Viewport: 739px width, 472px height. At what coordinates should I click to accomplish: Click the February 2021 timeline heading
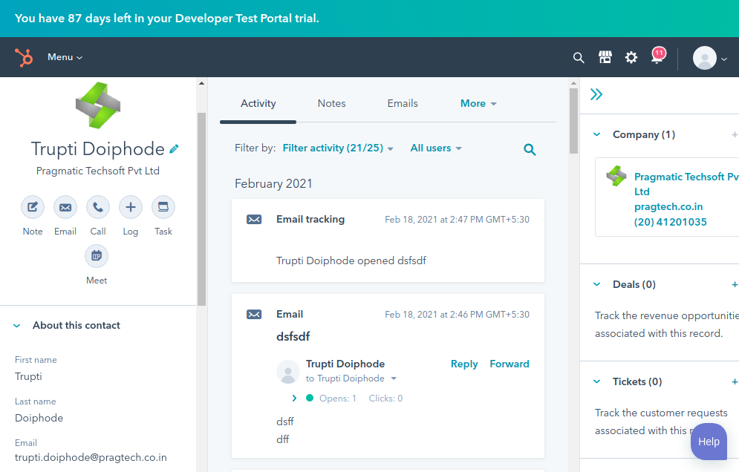pyautogui.click(x=273, y=184)
